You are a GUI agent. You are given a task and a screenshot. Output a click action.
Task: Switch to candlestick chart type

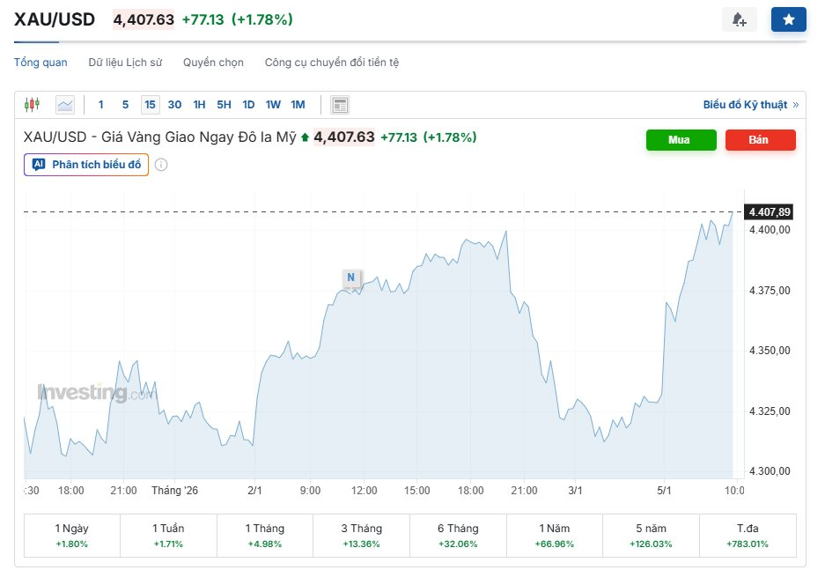coord(33,105)
